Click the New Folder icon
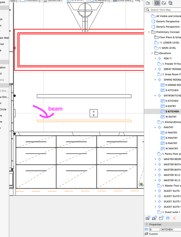 161,218
